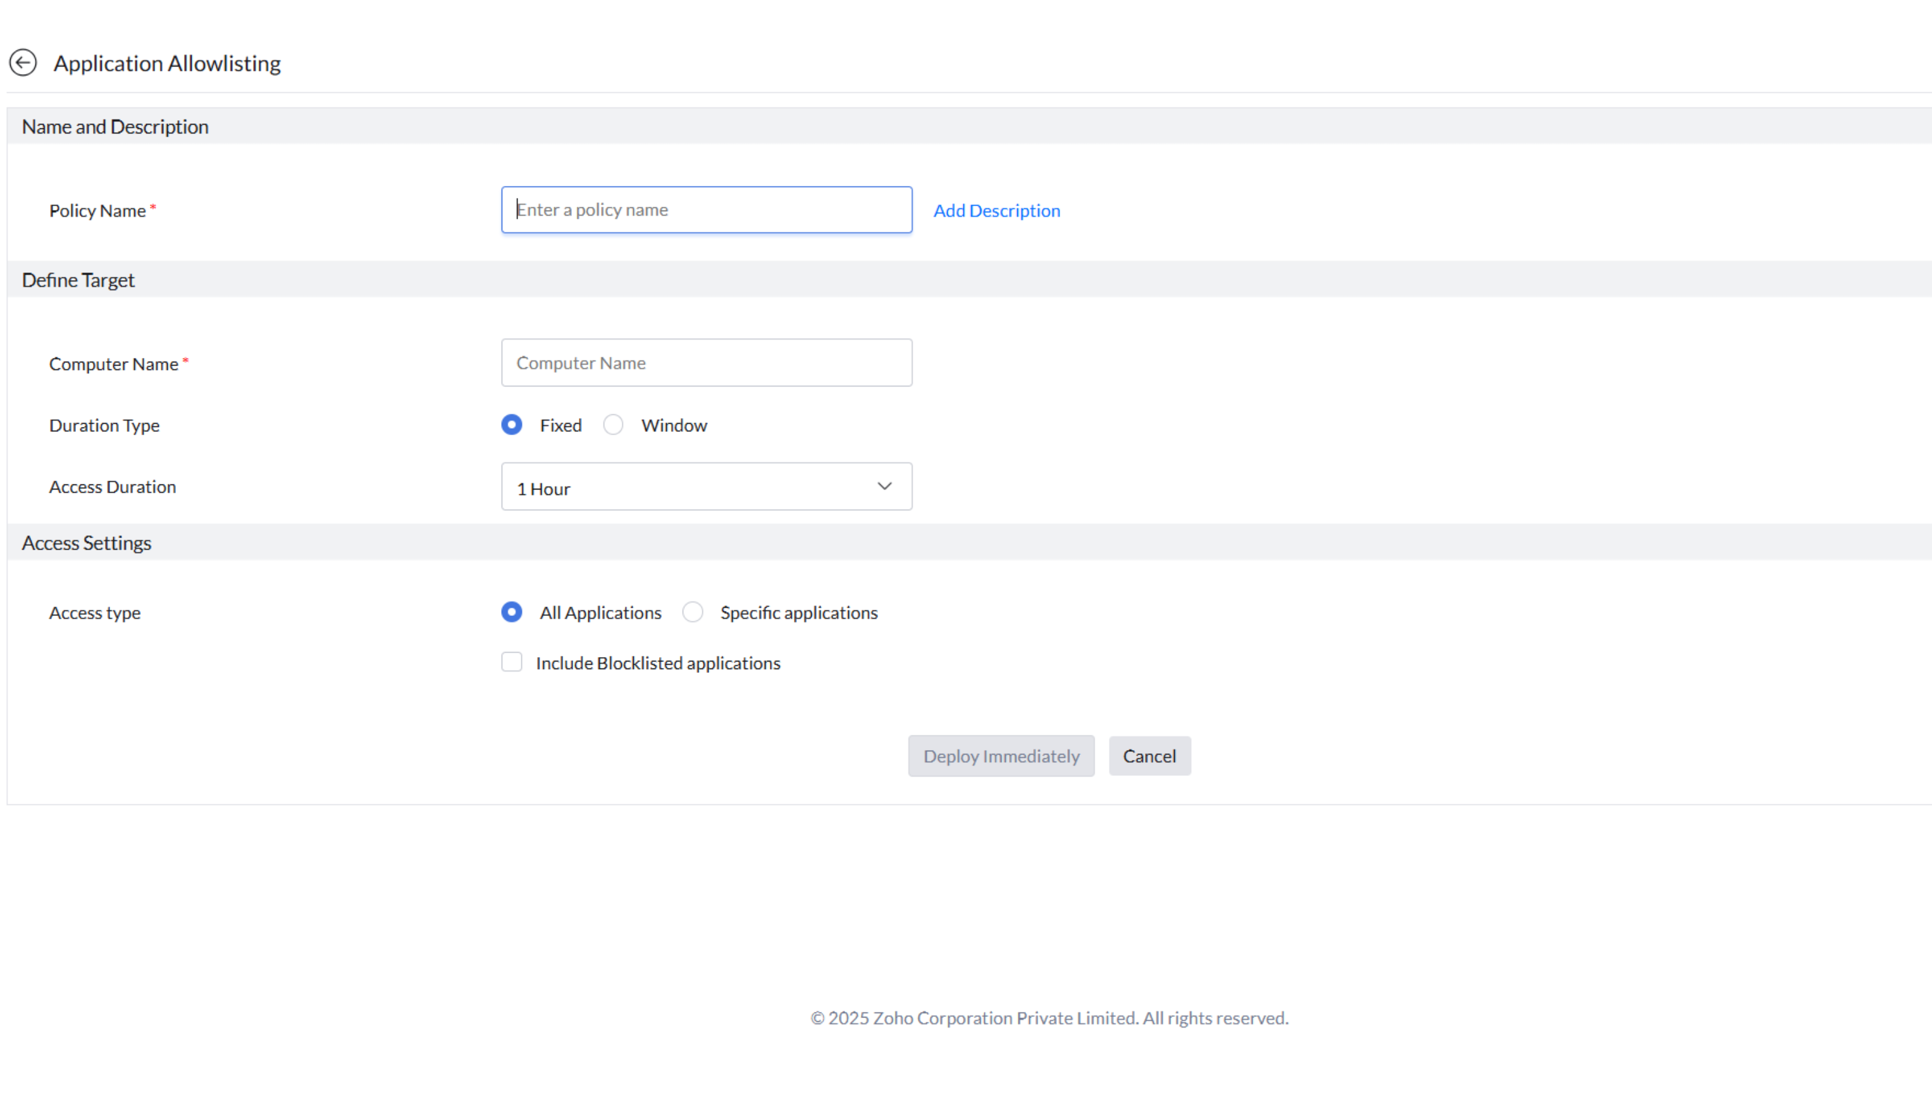
Task: Click the Application Allowlisting page title
Action: 166,63
